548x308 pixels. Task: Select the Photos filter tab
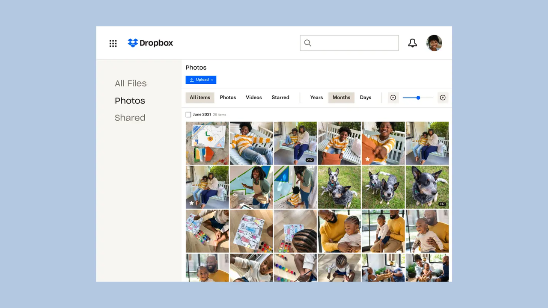[x=228, y=98]
